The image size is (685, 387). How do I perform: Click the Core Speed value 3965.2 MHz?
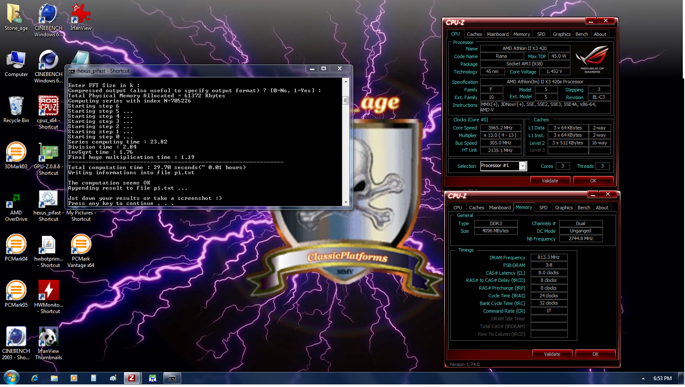500,128
